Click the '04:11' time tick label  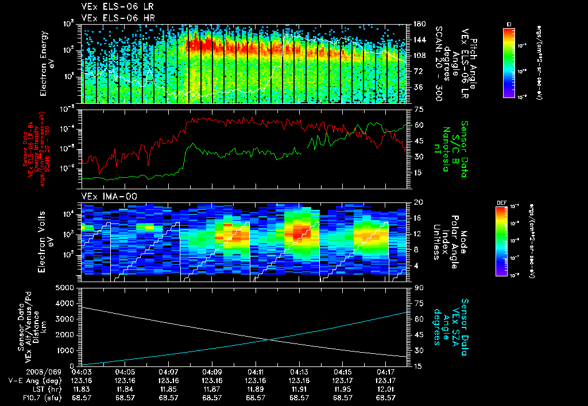(x=256, y=372)
